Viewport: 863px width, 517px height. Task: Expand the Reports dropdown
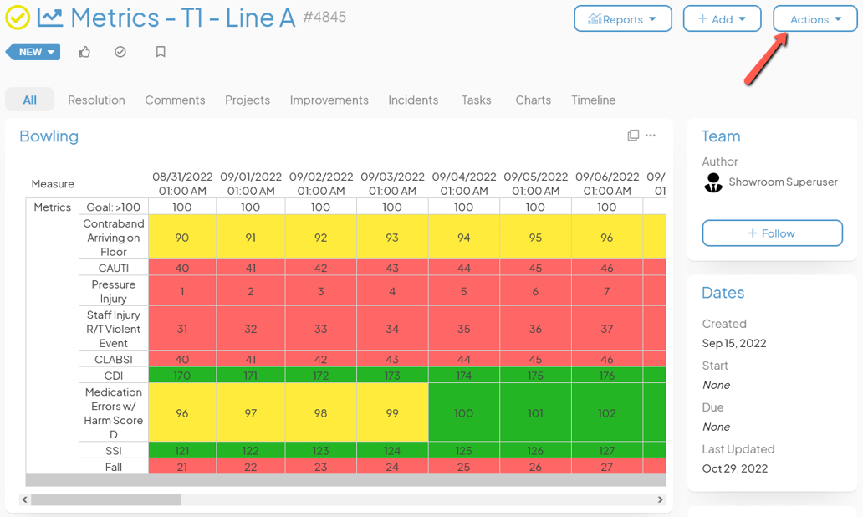[x=623, y=19]
